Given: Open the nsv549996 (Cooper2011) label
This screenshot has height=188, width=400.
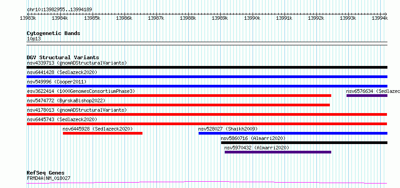Looking at the screenshot, I should coord(57,82).
